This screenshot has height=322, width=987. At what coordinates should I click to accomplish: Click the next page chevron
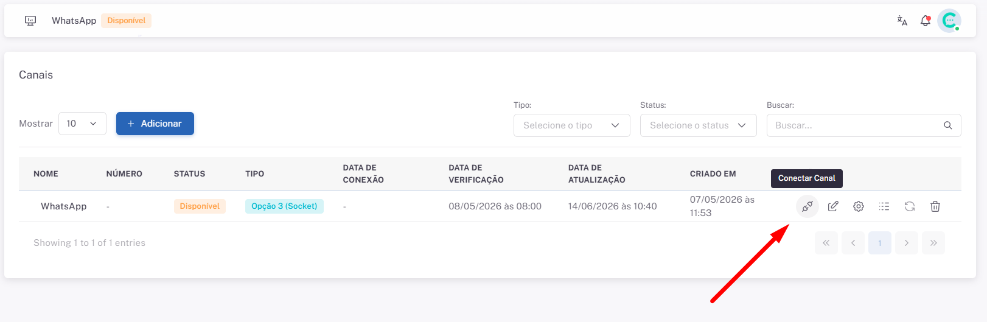coord(907,243)
